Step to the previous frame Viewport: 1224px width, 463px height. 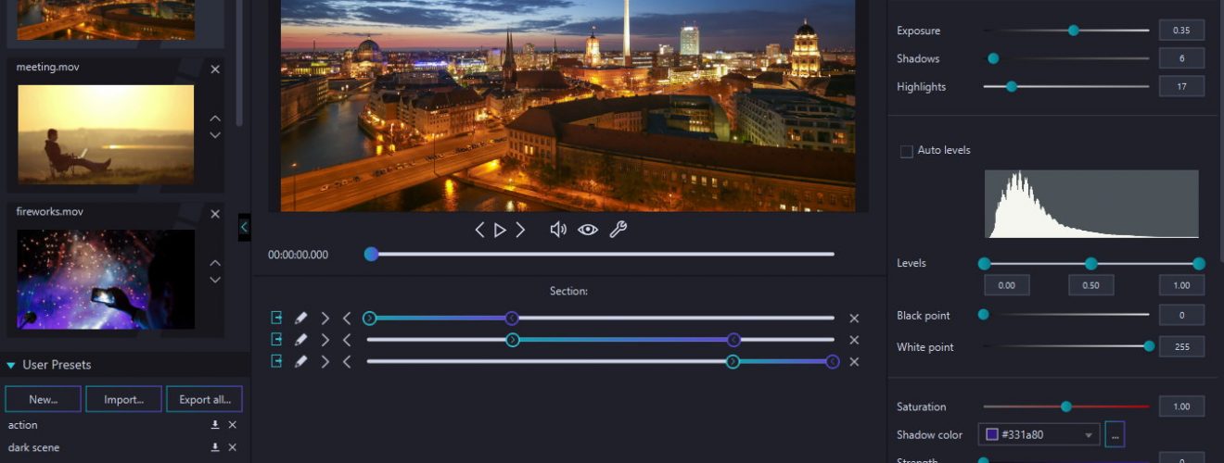point(479,230)
